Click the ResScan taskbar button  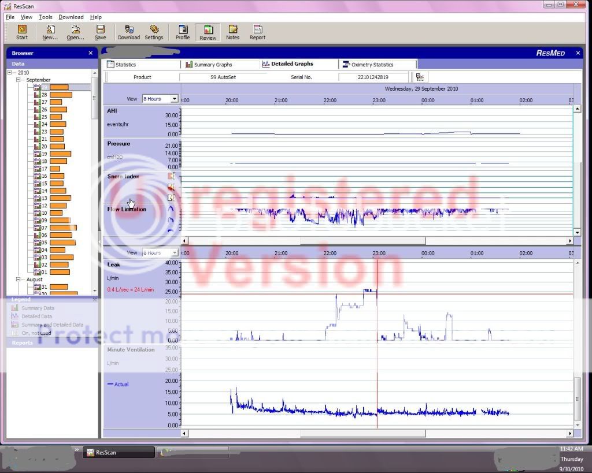(x=119, y=453)
